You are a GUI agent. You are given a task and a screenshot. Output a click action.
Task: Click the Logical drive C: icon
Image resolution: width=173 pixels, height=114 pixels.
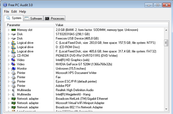click(14, 43)
